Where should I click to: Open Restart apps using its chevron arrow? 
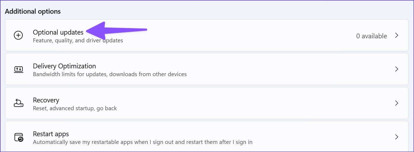[396, 137]
